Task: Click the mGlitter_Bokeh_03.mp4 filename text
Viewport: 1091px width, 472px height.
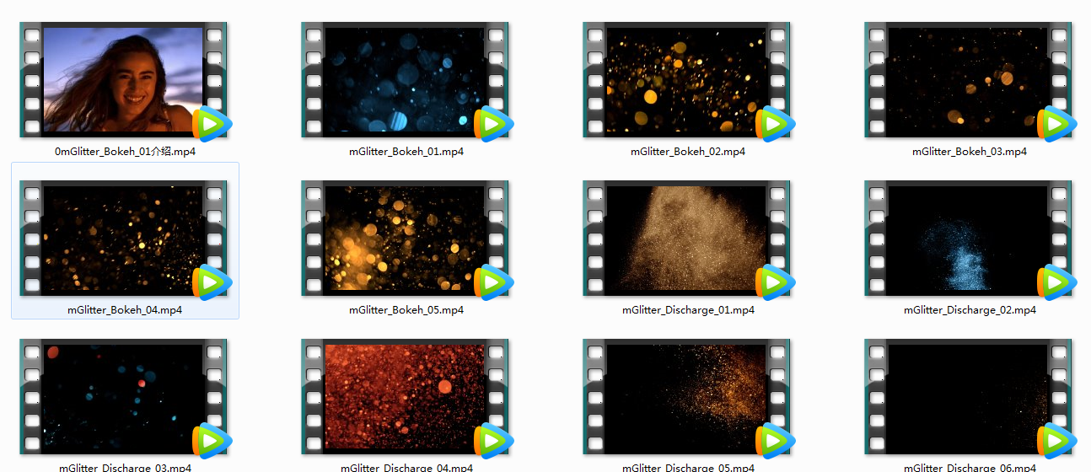Action: [x=970, y=152]
